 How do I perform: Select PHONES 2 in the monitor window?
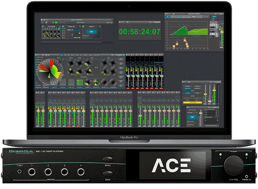197,86
